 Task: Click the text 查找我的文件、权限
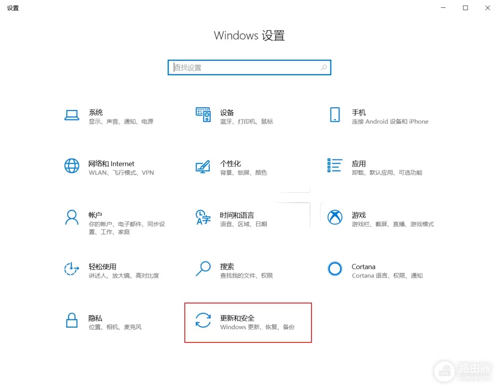point(247,276)
